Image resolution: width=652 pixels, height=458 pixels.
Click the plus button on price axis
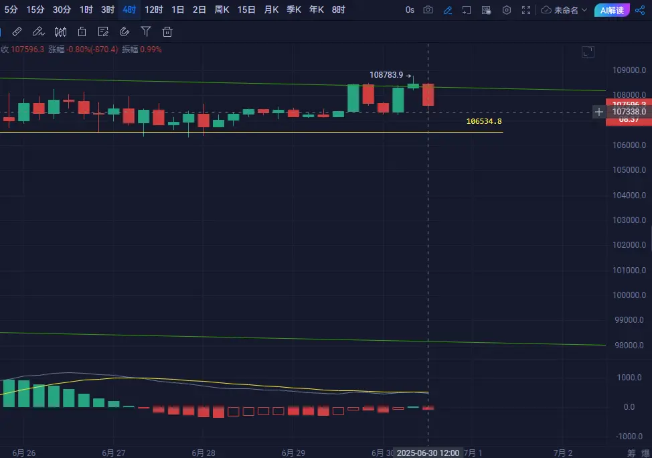[598, 112]
